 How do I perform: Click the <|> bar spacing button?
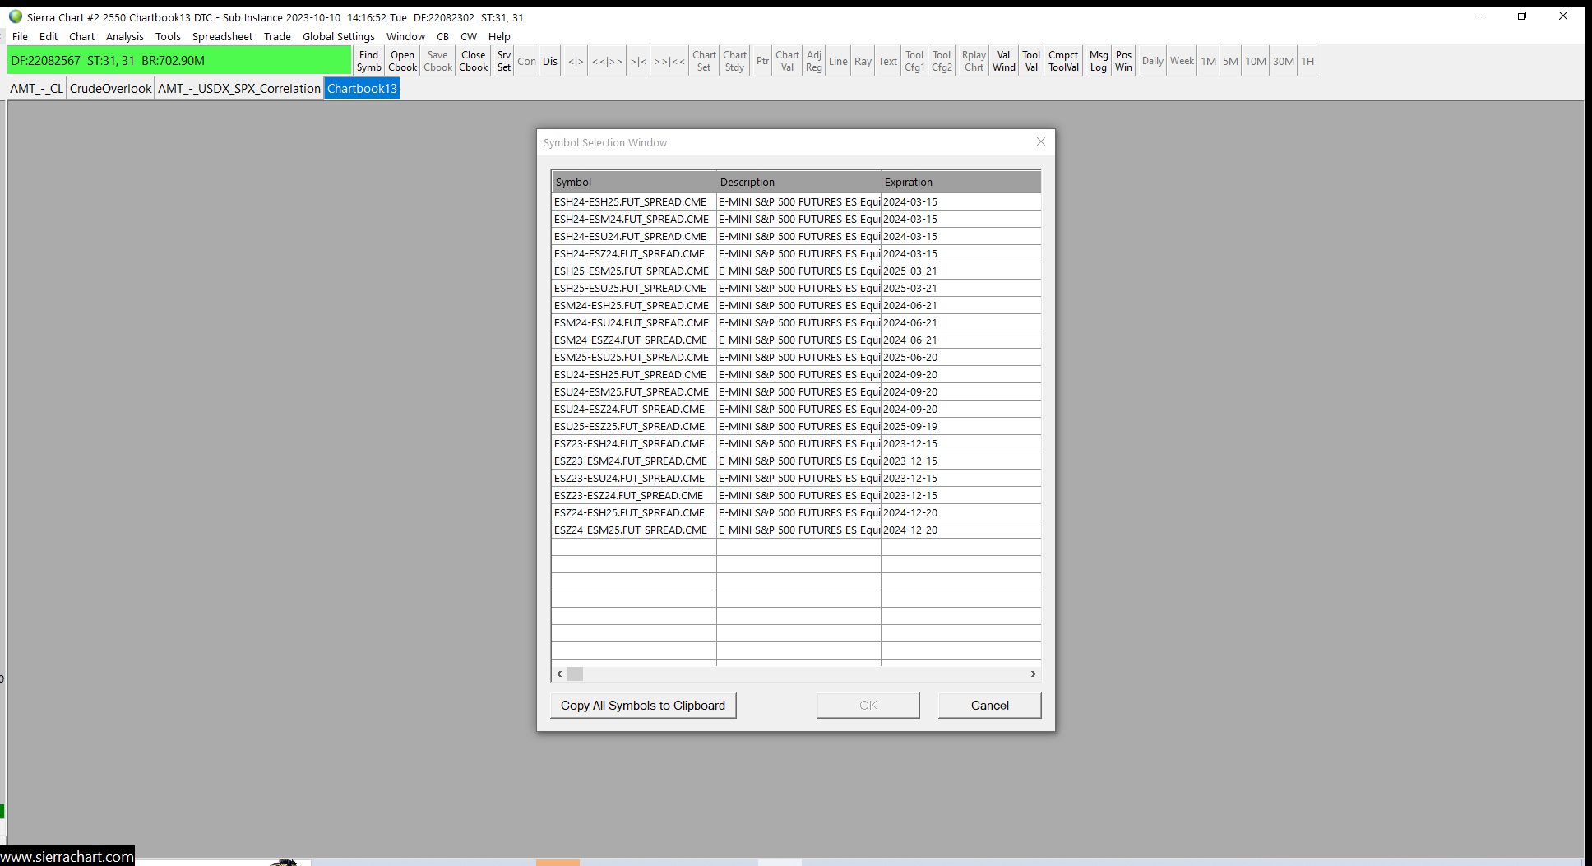point(576,61)
